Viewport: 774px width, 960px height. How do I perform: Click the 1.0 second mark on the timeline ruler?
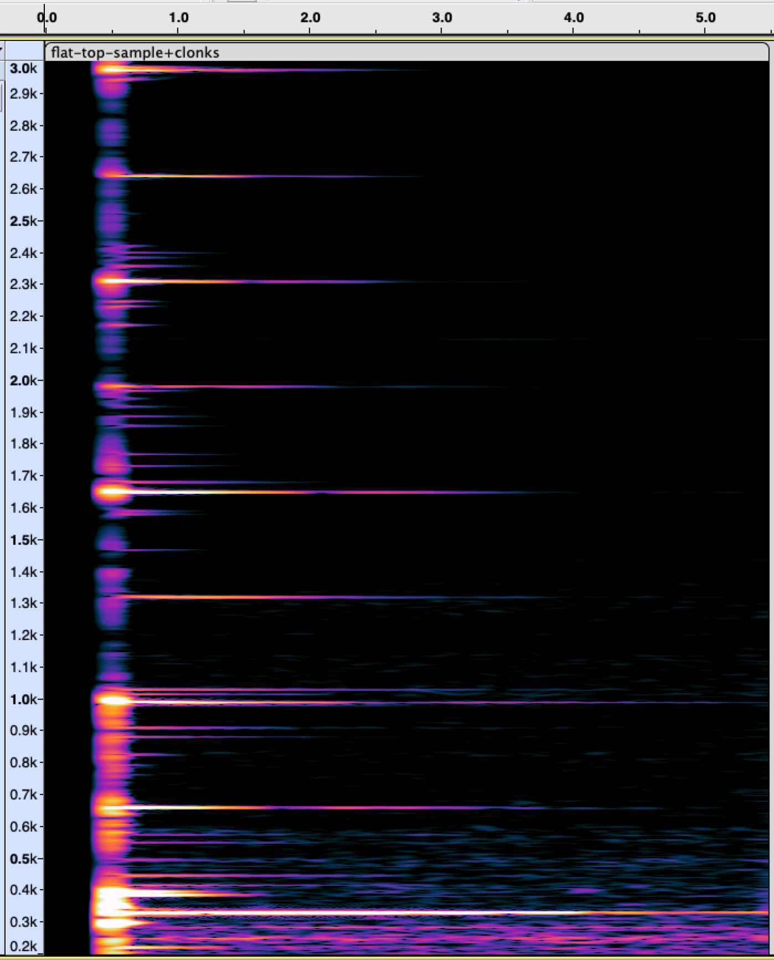[x=178, y=18]
